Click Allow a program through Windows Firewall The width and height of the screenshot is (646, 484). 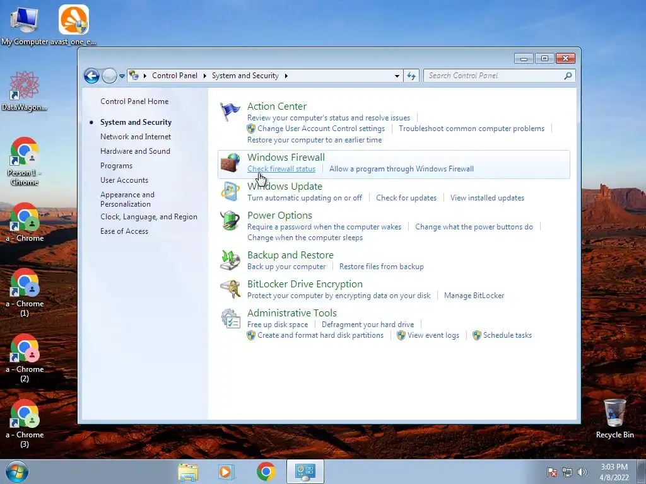pos(401,169)
